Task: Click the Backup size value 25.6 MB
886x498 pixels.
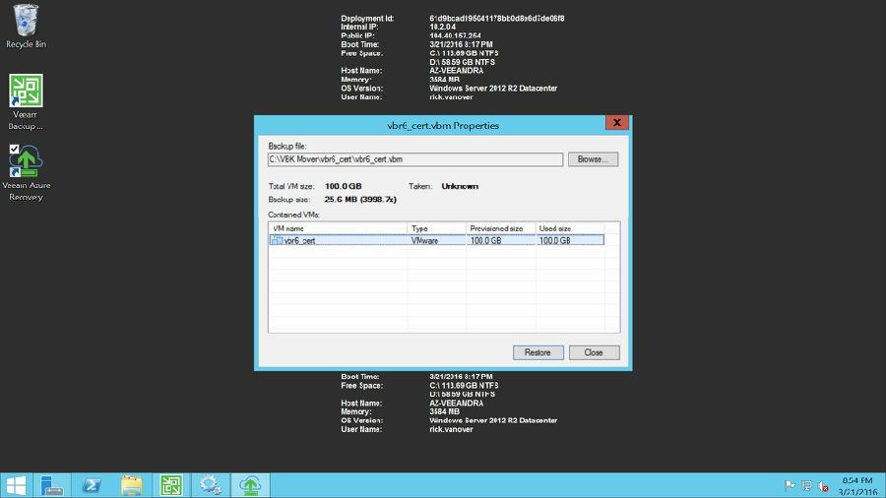Action: pyautogui.click(x=360, y=200)
